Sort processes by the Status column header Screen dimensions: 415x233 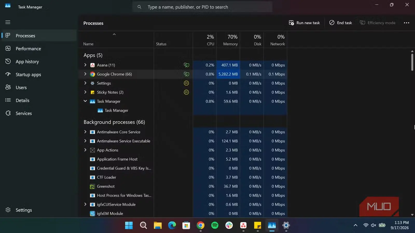pos(173,40)
